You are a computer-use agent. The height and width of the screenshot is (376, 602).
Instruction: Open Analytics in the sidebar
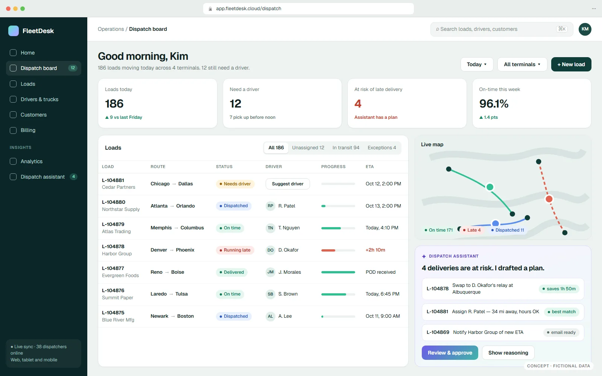[x=44, y=161]
